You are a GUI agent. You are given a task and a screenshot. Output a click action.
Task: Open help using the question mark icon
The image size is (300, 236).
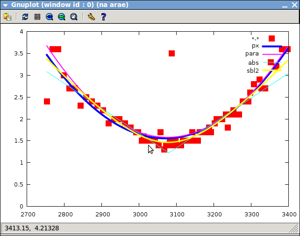pos(103,17)
